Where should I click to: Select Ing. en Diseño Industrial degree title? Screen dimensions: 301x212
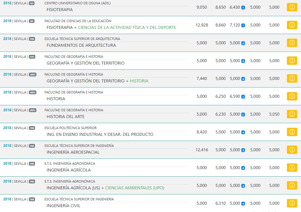(100, 134)
